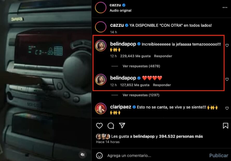The image size is (231, 161).
Task: Focus the Agrega un comentario field
Action: tap(158, 156)
